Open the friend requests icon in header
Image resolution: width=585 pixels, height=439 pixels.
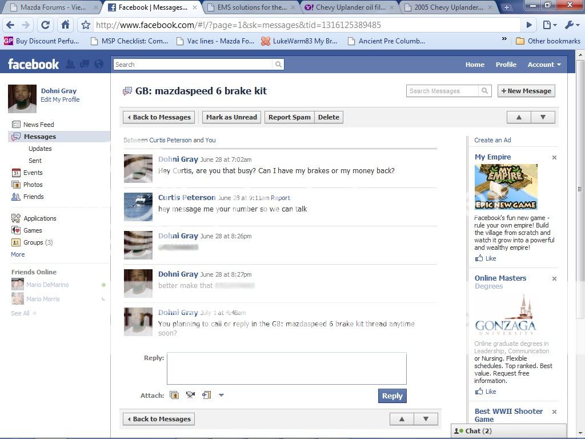coord(70,64)
